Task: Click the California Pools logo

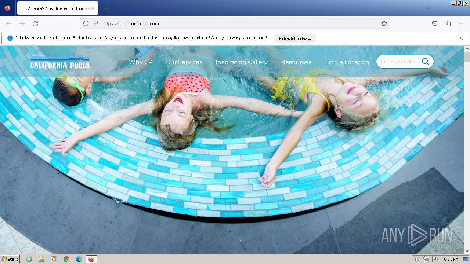Action: (x=61, y=62)
